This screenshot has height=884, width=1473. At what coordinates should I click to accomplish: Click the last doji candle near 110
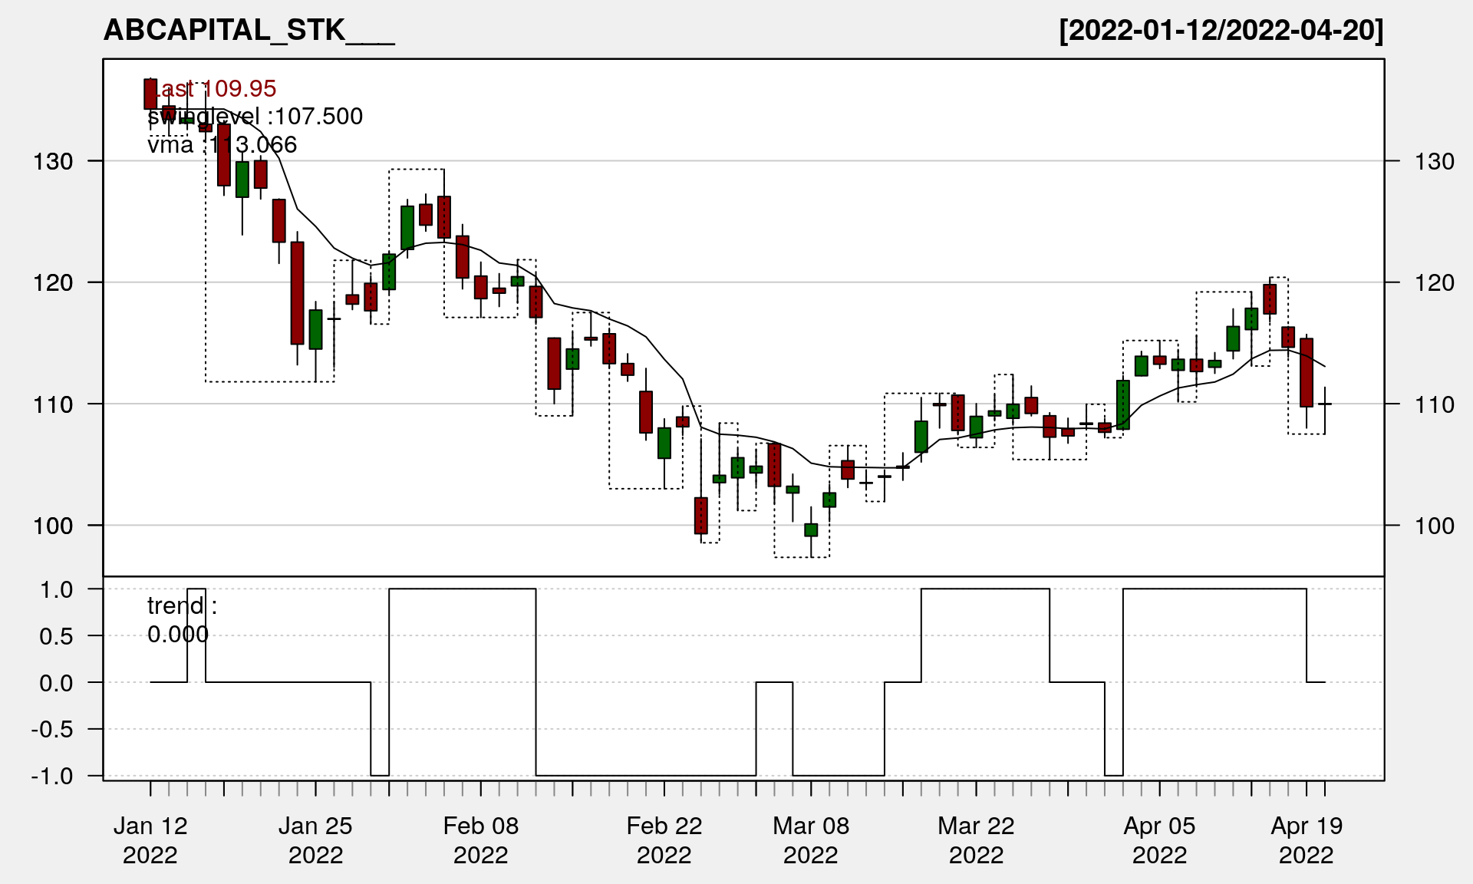pyautogui.click(x=1325, y=404)
